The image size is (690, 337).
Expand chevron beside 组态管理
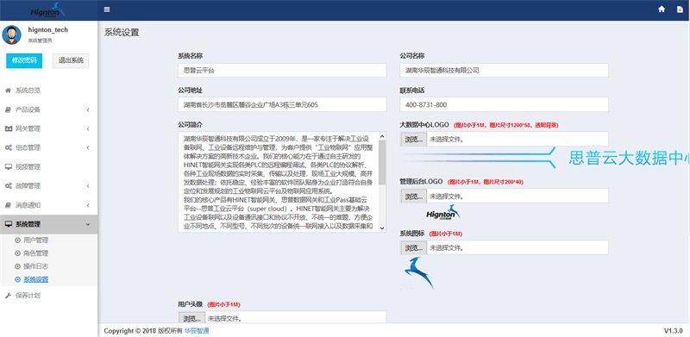(88, 148)
